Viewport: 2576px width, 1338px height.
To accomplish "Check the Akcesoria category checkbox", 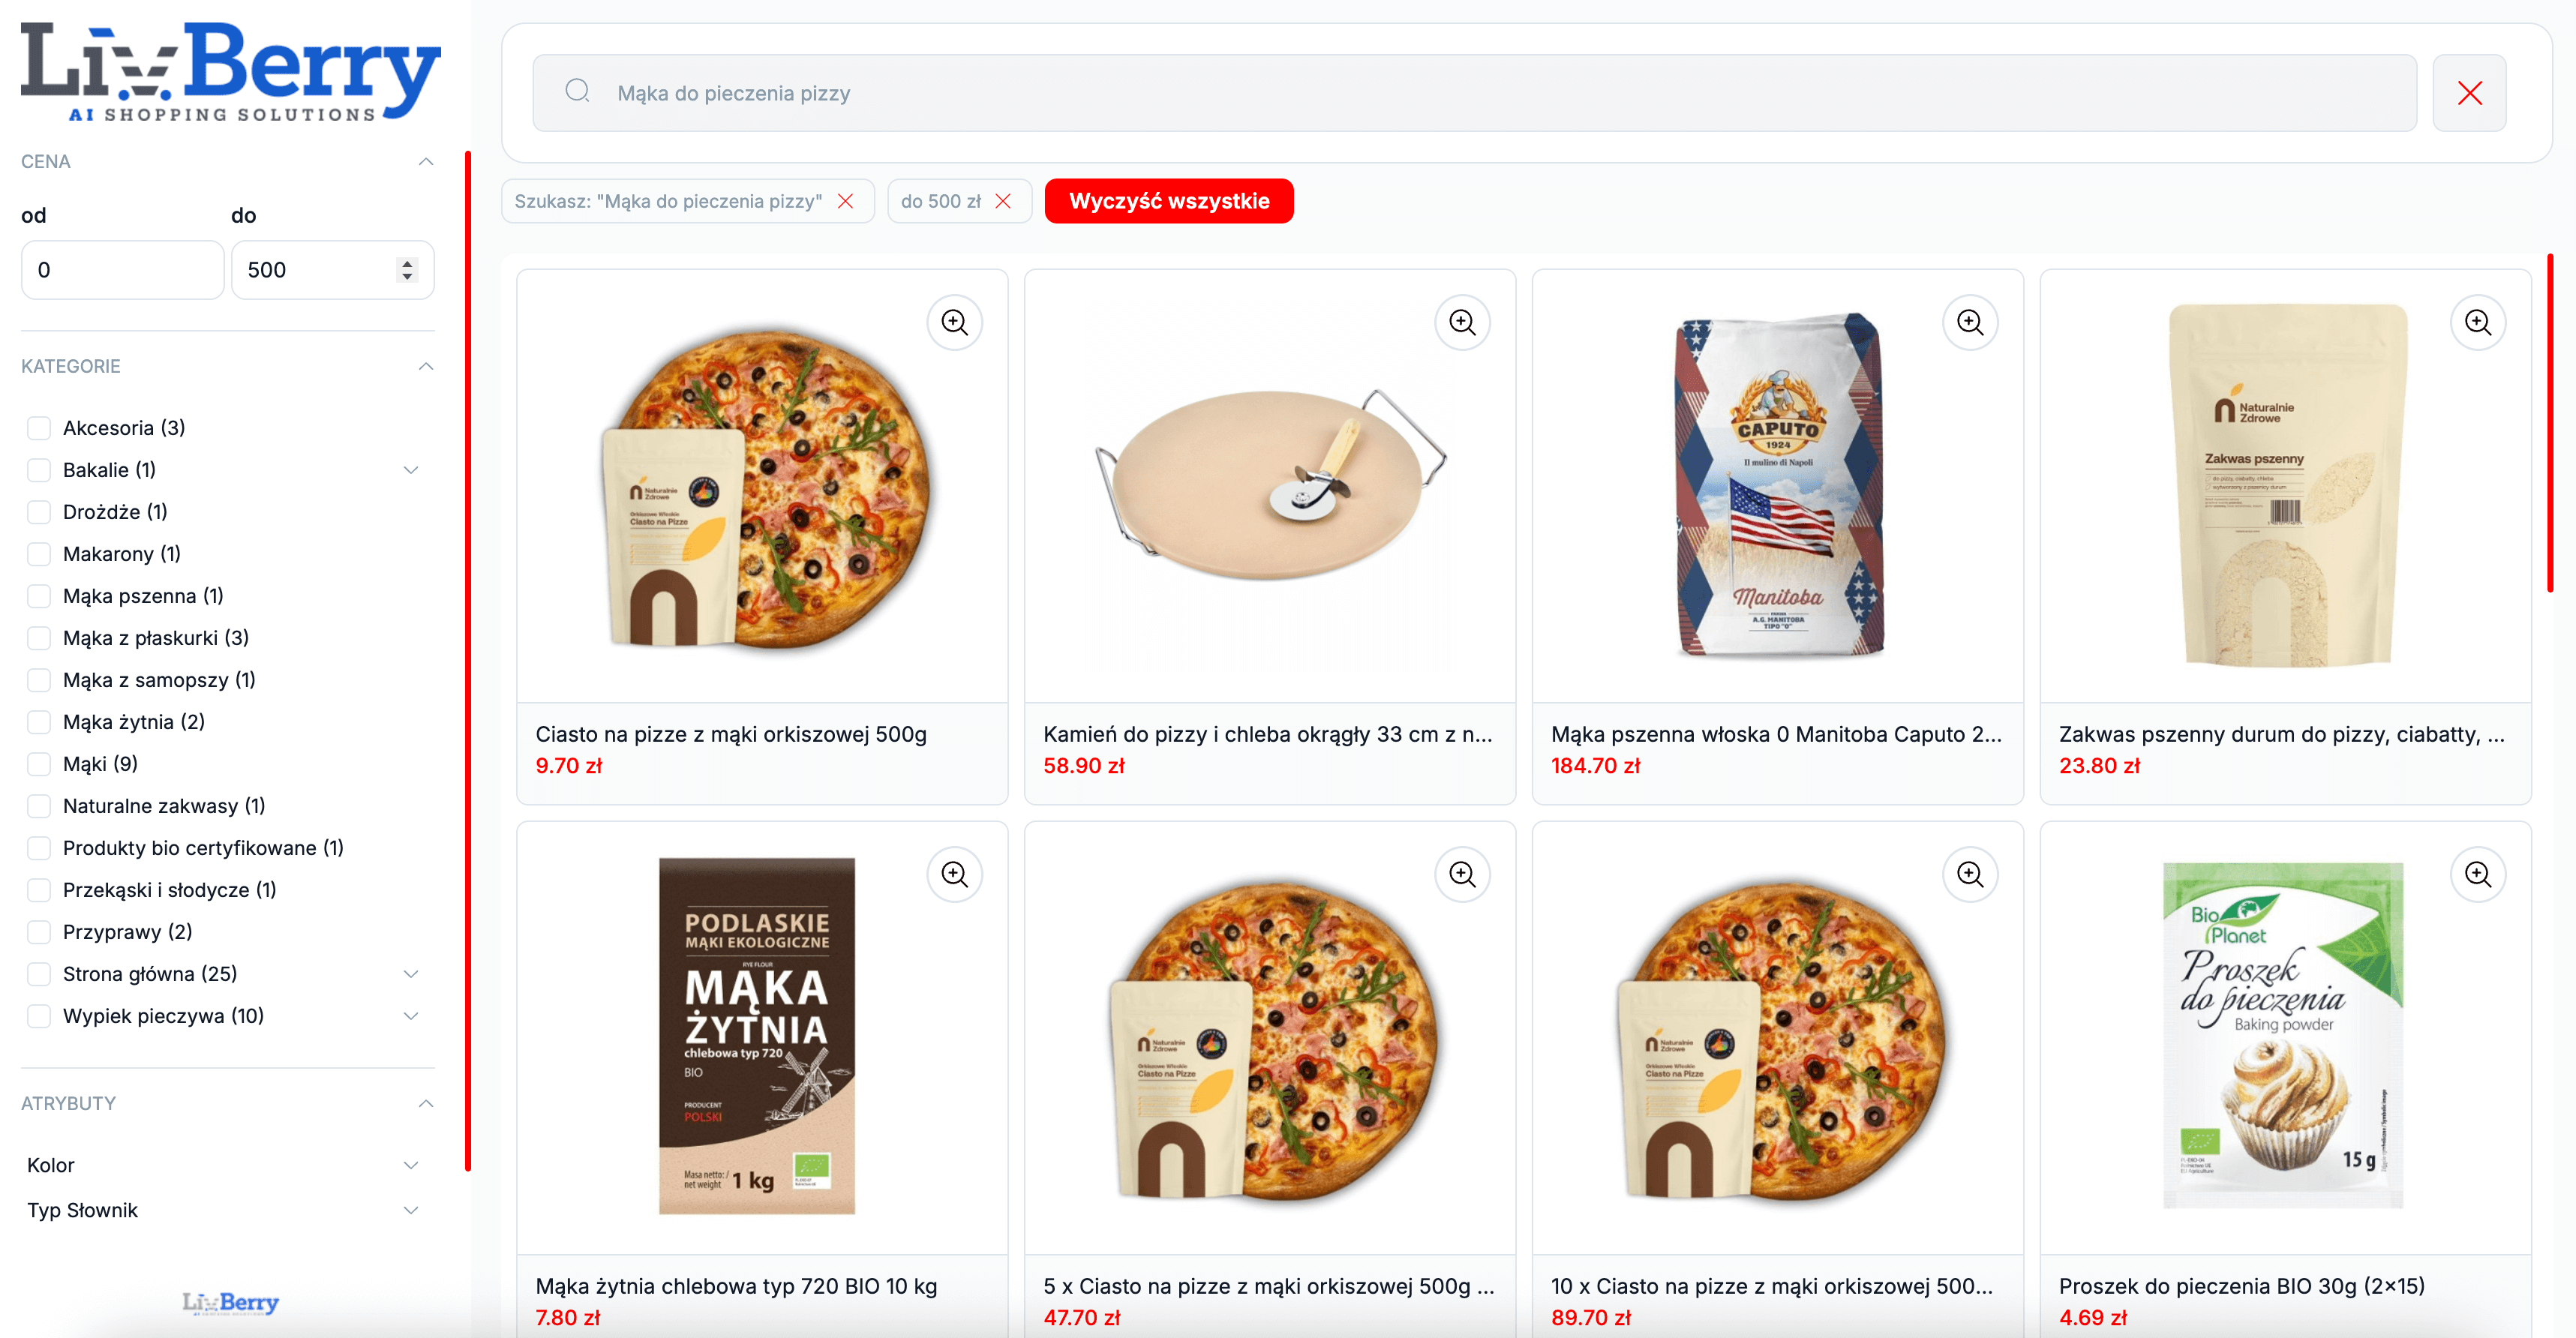I will point(39,428).
